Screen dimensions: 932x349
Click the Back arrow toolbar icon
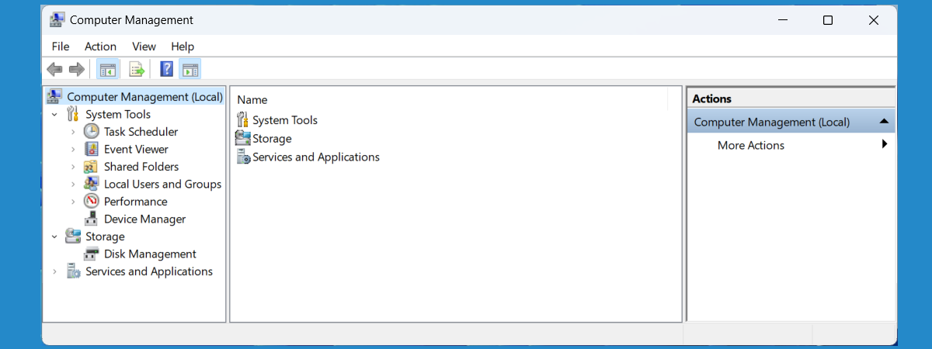pyautogui.click(x=54, y=69)
